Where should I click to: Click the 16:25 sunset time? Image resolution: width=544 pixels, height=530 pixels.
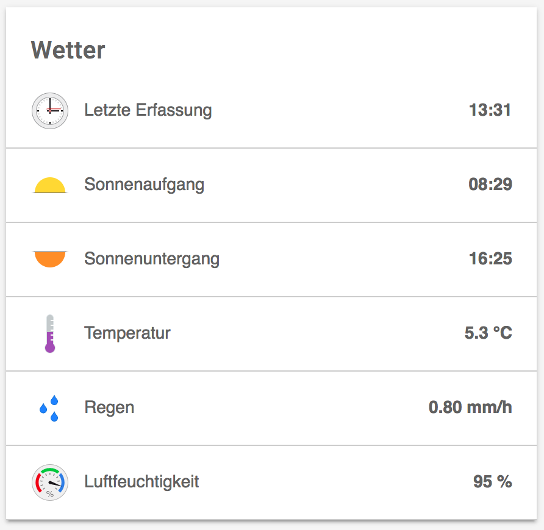490,259
